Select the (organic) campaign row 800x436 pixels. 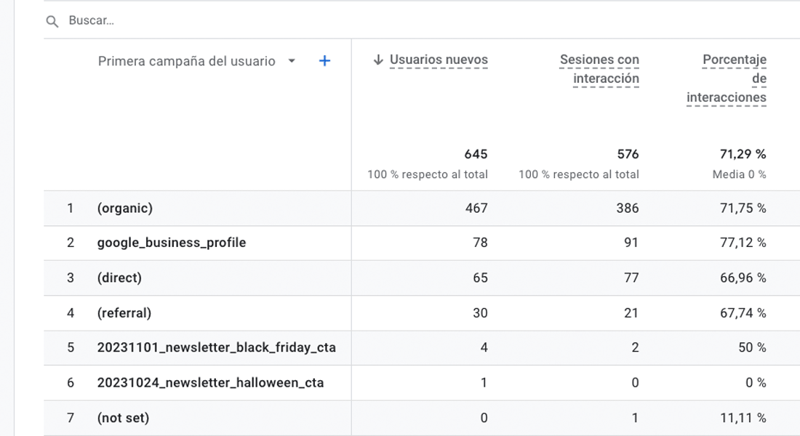(x=125, y=209)
